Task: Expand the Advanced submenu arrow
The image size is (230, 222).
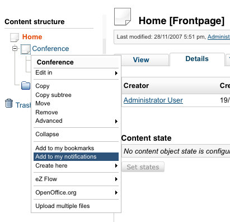Action: coord(116,122)
